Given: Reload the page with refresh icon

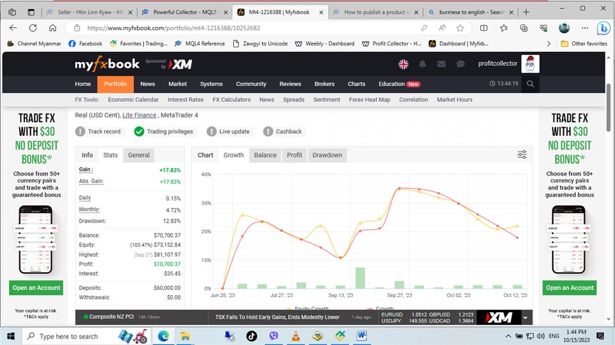Looking at the screenshot, I should click(33, 28).
